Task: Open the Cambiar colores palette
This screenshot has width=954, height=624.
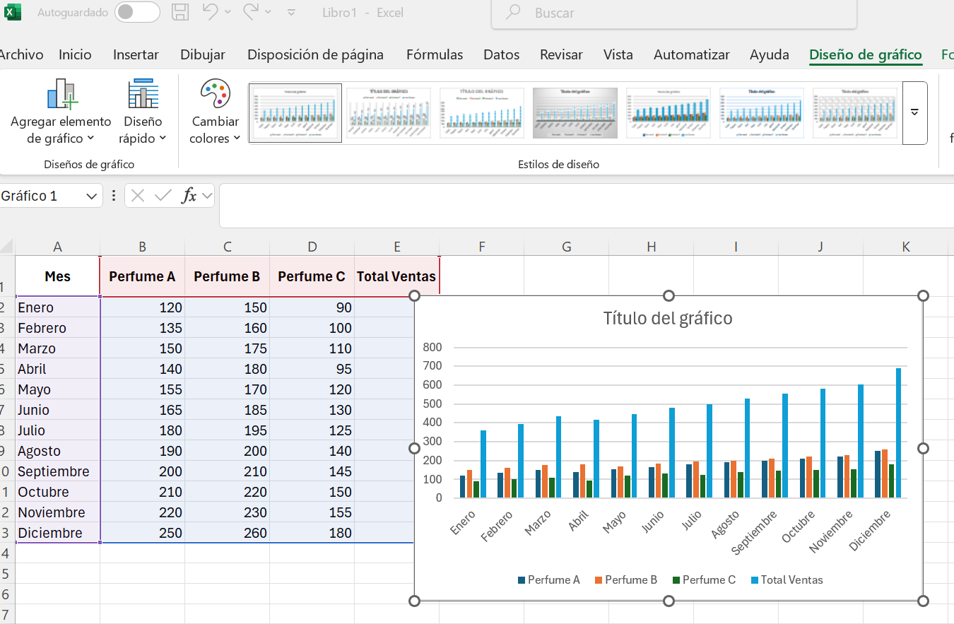Action: coord(216,113)
